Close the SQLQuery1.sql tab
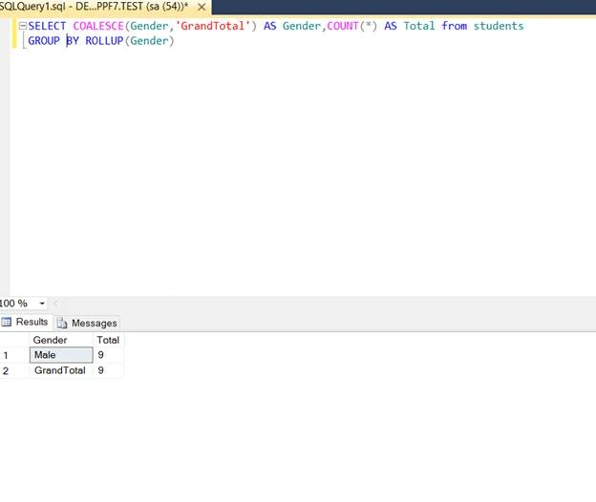Viewport: 596px width, 502px height. pyautogui.click(x=202, y=7)
